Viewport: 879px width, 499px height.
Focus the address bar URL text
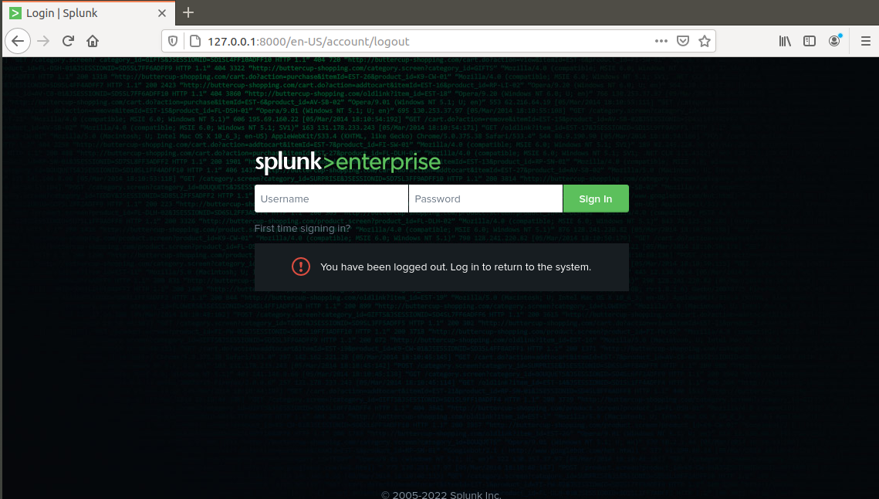click(309, 42)
